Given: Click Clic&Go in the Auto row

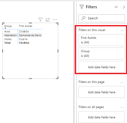Looking at the screenshot, I should click(x=24, y=32).
